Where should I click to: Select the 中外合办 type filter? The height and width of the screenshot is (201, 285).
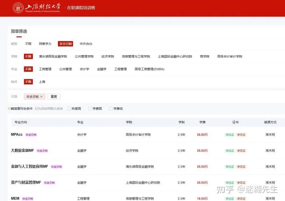point(86,44)
